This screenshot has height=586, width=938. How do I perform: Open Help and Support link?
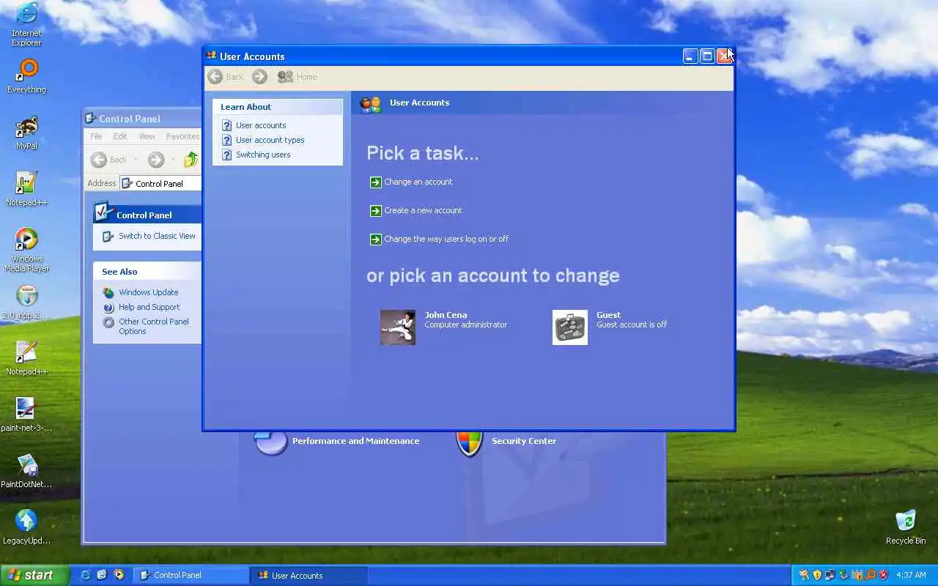149,307
